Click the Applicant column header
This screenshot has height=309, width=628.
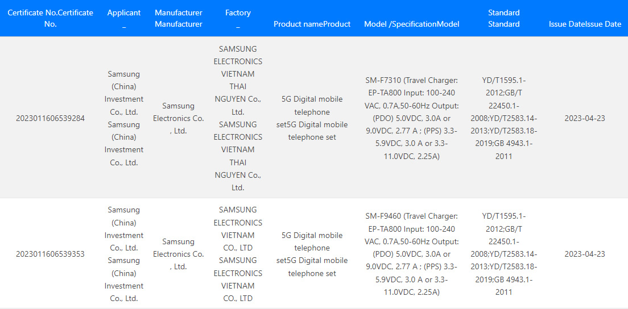pos(124,18)
